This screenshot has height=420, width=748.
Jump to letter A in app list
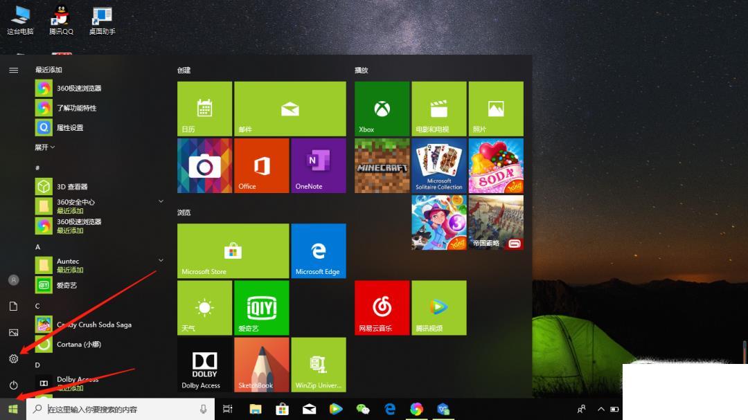click(37, 247)
